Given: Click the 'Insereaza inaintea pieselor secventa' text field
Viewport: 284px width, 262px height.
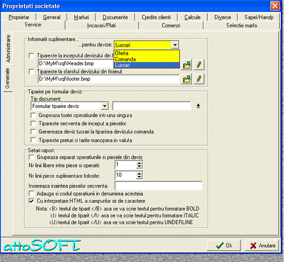Looking at the screenshot, I should (x=158, y=186).
